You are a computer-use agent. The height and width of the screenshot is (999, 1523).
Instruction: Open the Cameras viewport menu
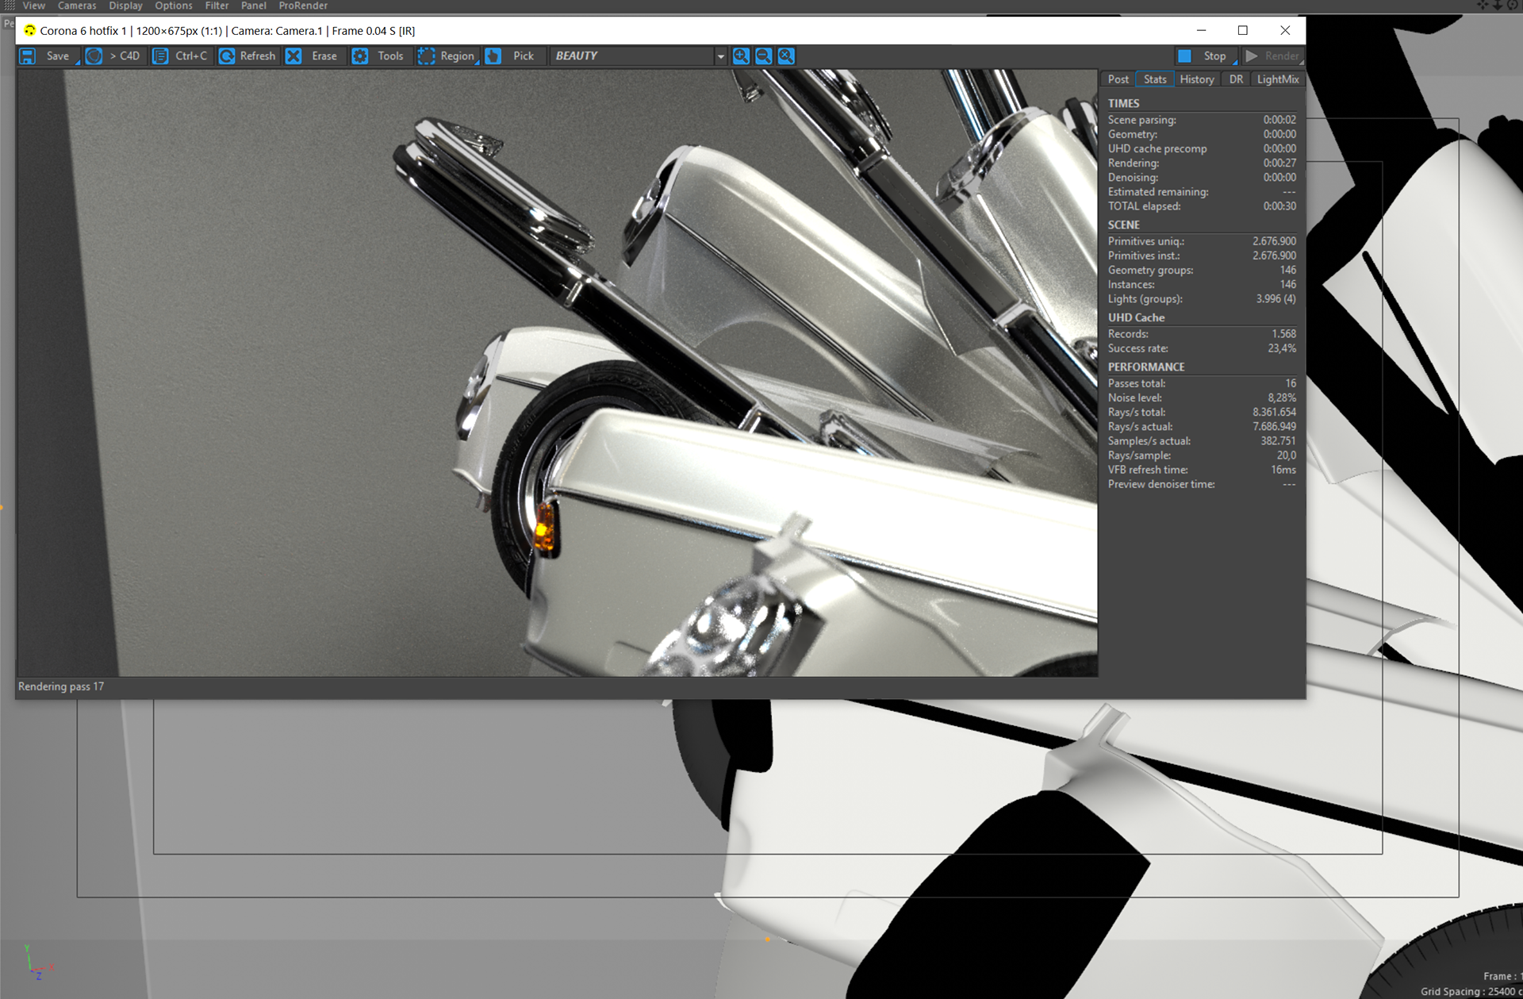tap(76, 6)
